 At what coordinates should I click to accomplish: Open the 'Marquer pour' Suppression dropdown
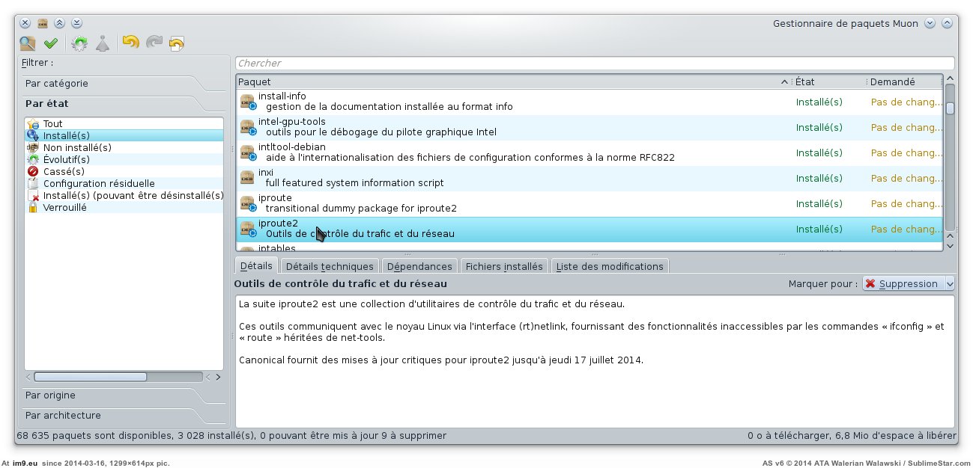tap(908, 284)
